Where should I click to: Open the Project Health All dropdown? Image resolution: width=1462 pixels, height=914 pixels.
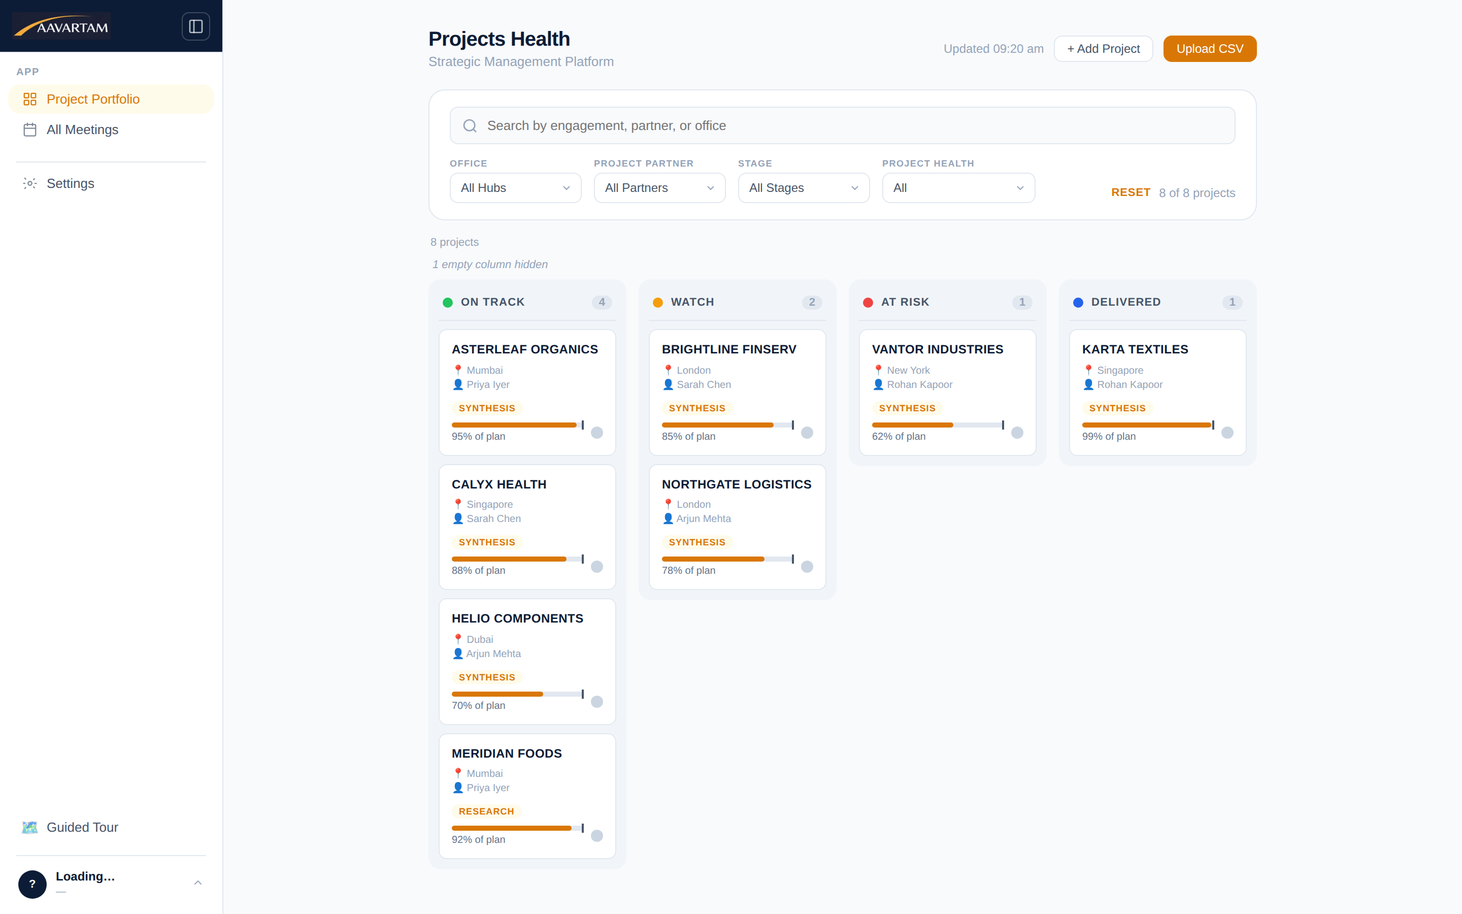(958, 188)
